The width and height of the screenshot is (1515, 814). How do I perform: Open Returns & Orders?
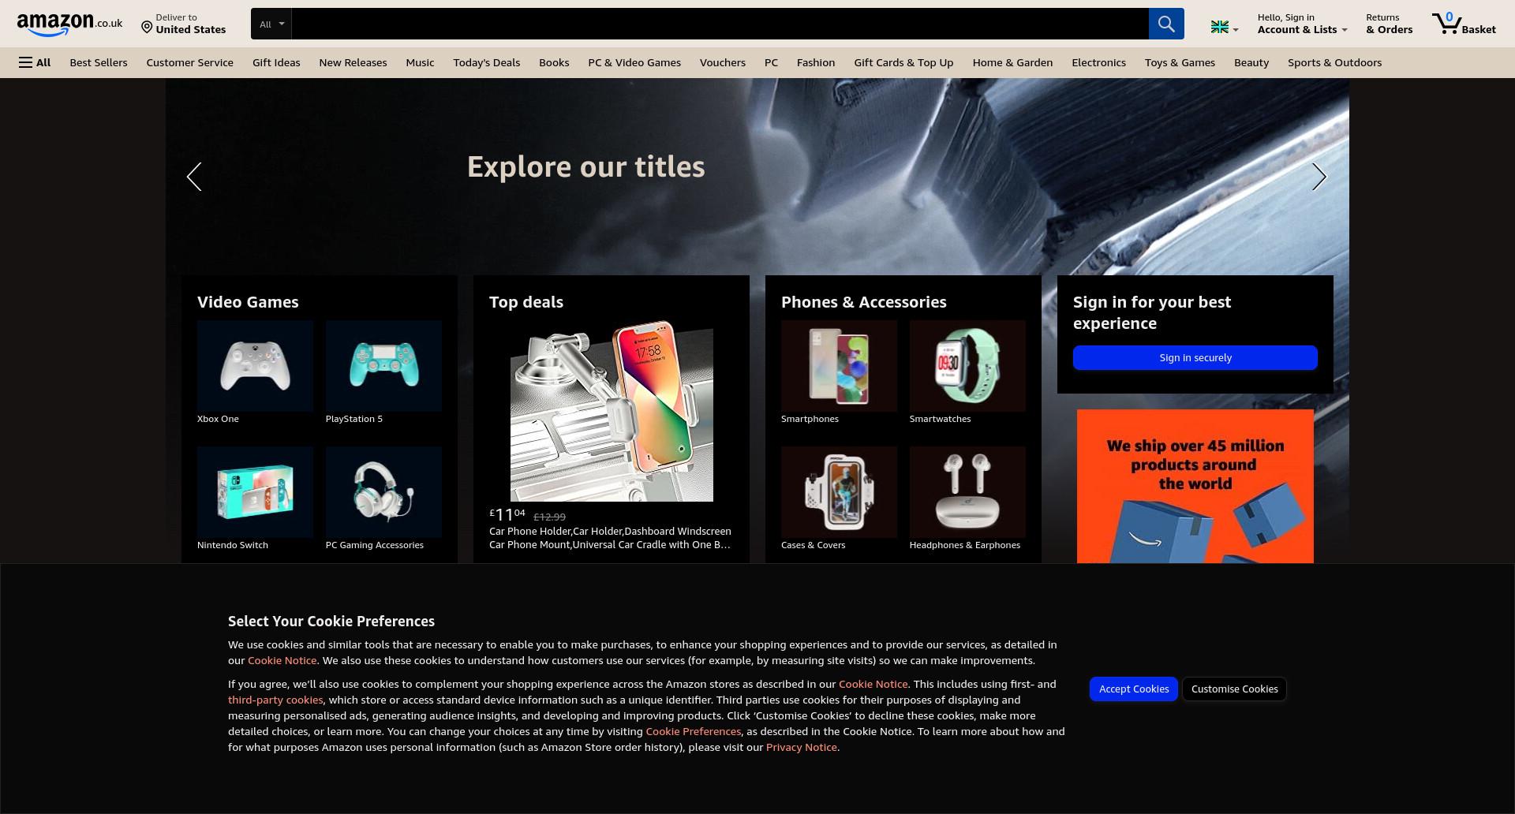(1389, 24)
